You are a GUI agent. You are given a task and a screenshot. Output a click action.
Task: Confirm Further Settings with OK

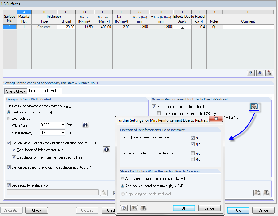tap(184, 208)
